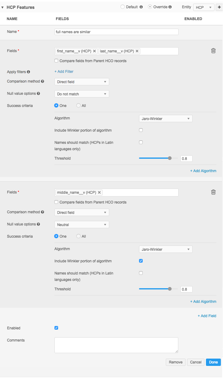Click the Done button
Viewport: 223px width, 379px height.
pyautogui.click(x=213, y=362)
